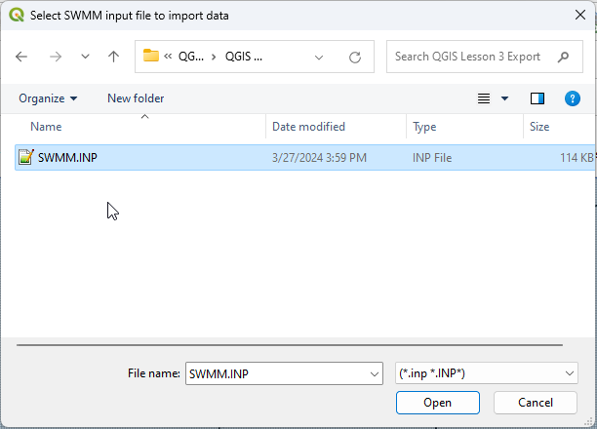Click the search magnifier icon
Screen dimensions: 597x429
pyautogui.click(x=564, y=57)
